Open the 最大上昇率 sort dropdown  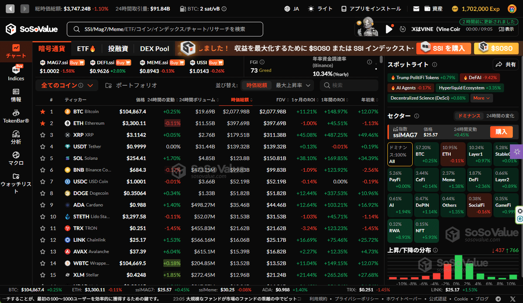[294, 86]
